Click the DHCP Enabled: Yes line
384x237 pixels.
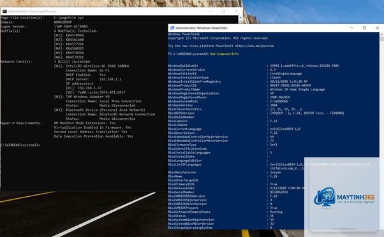pos(85,75)
